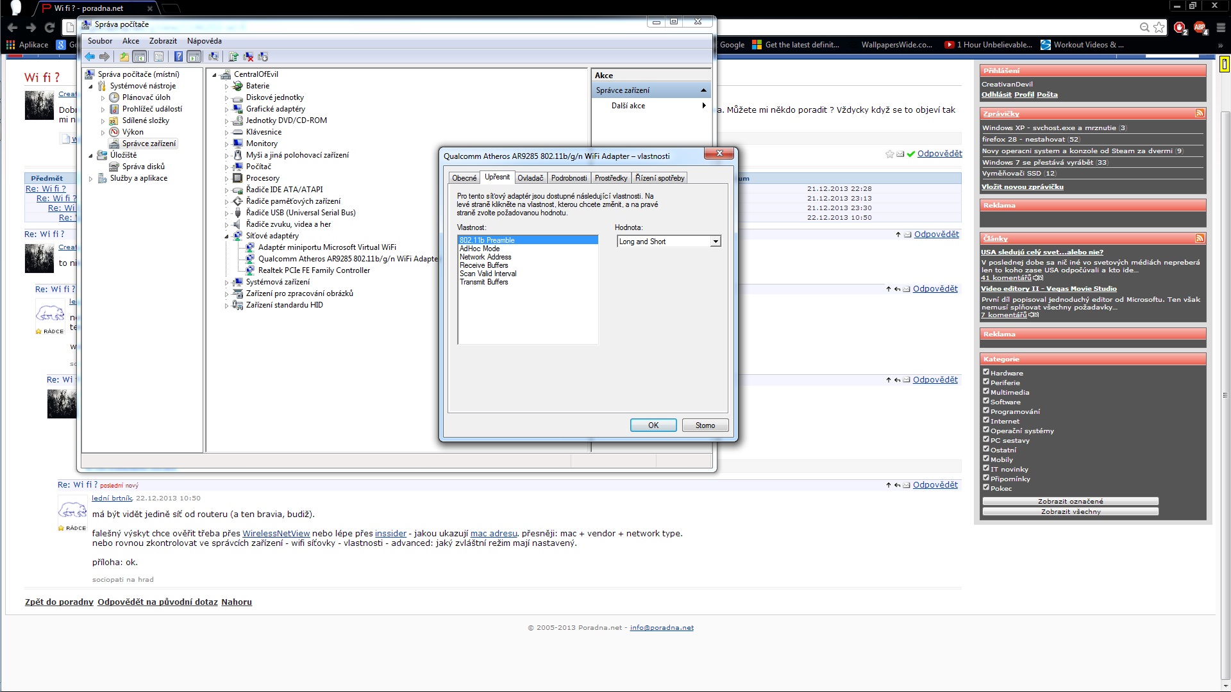Open the Zobrazit menu

(x=163, y=41)
